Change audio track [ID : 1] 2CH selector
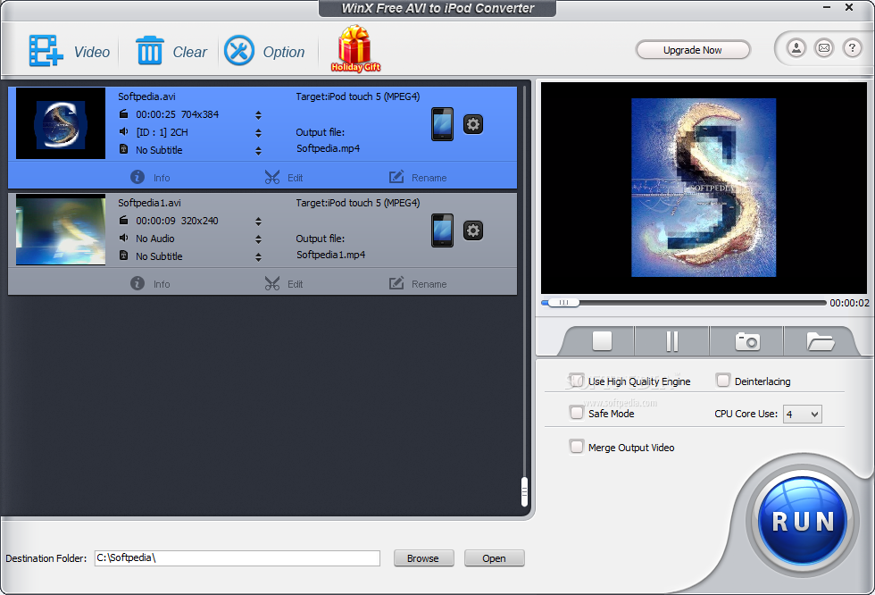 [258, 133]
